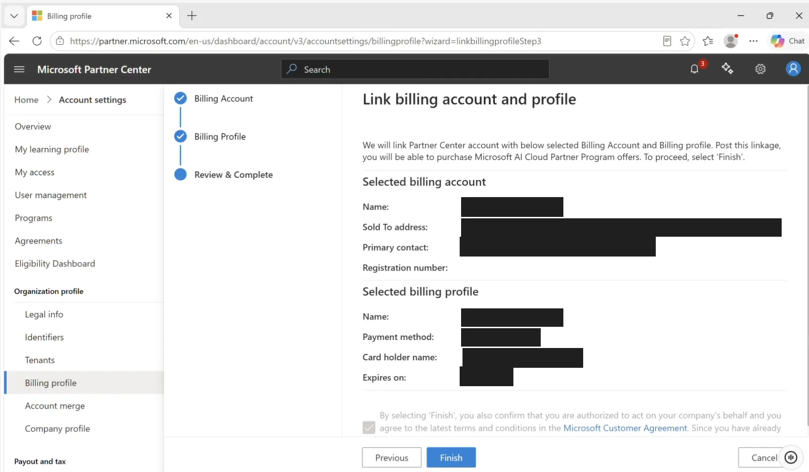Image resolution: width=809 pixels, height=472 pixels.
Task: Close the Billing profile browser tab
Action: click(x=169, y=16)
